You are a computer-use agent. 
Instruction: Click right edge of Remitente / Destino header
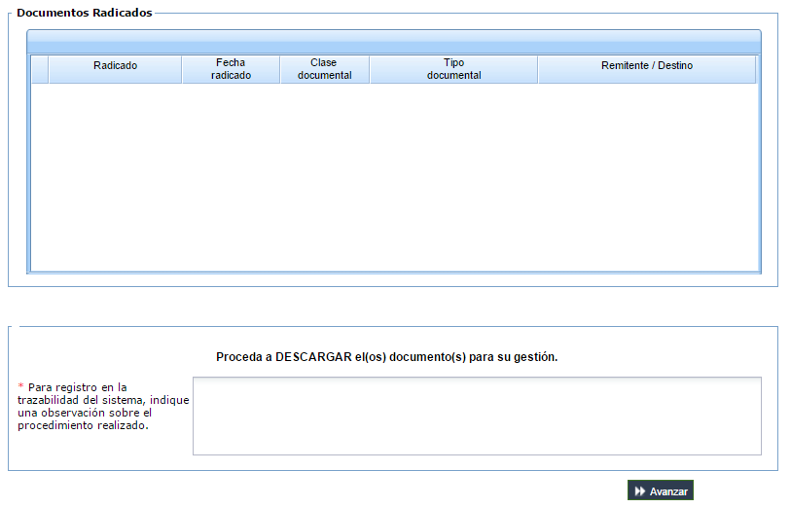756,69
